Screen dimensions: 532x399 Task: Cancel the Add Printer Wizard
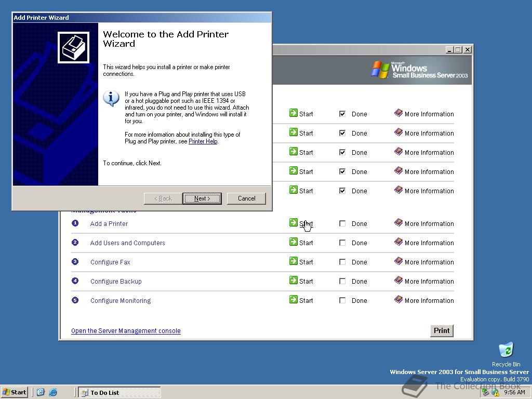tap(246, 198)
